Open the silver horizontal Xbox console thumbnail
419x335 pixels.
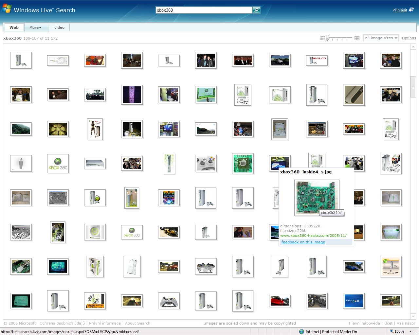[x=95, y=164]
